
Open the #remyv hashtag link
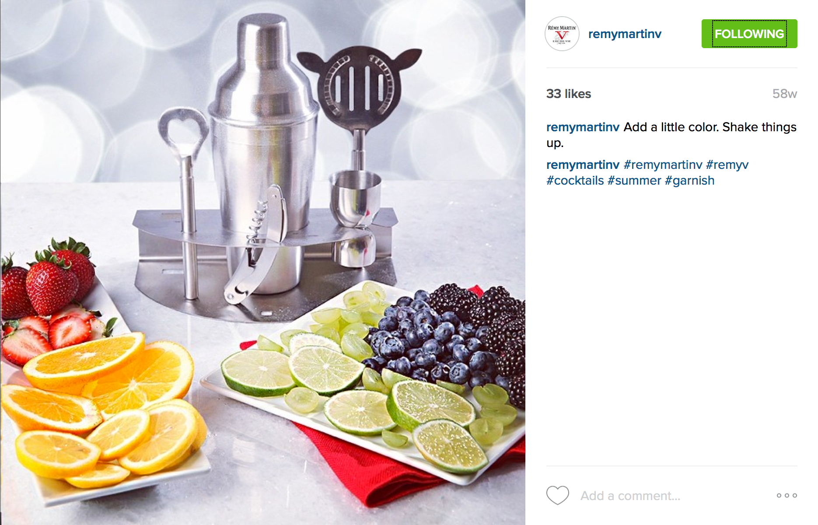(727, 165)
